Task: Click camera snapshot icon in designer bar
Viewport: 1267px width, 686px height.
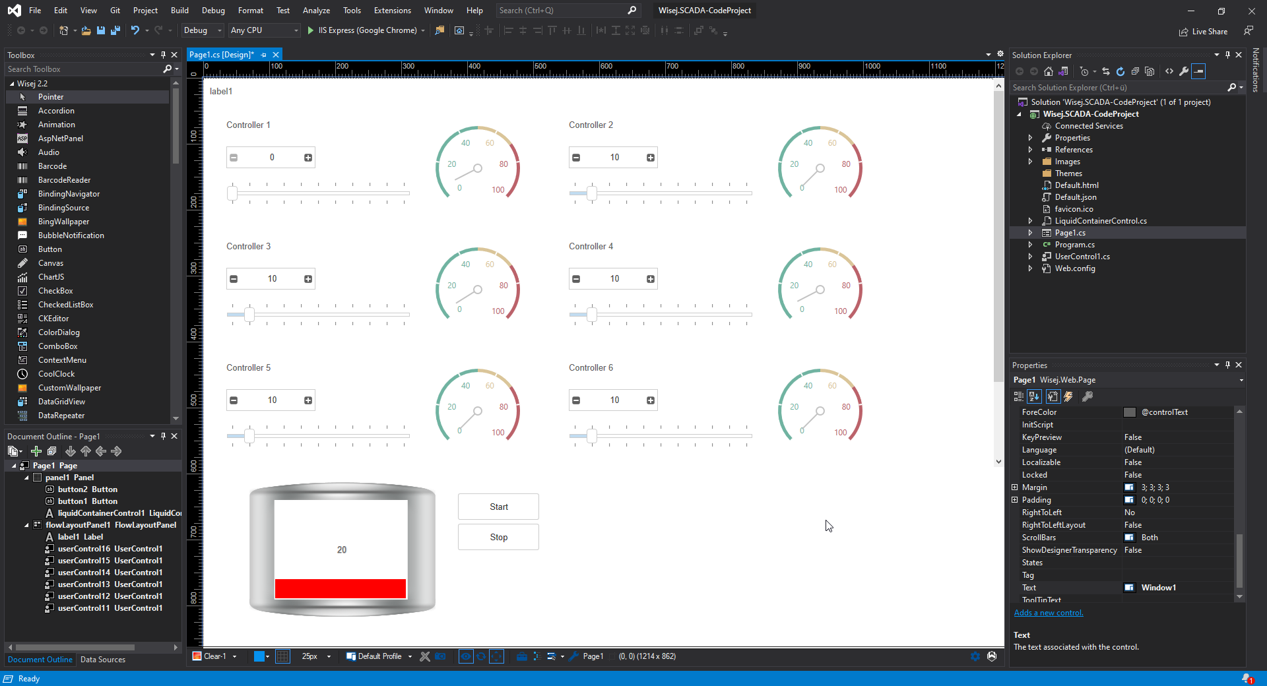Action: [441, 656]
